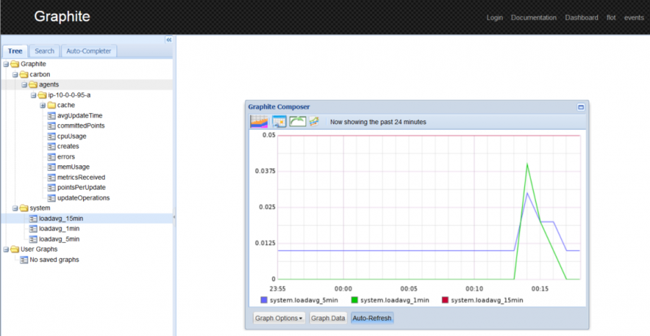Click the system.loadavg_15min legend label
This screenshot has height=336, width=650.
[x=487, y=300]
